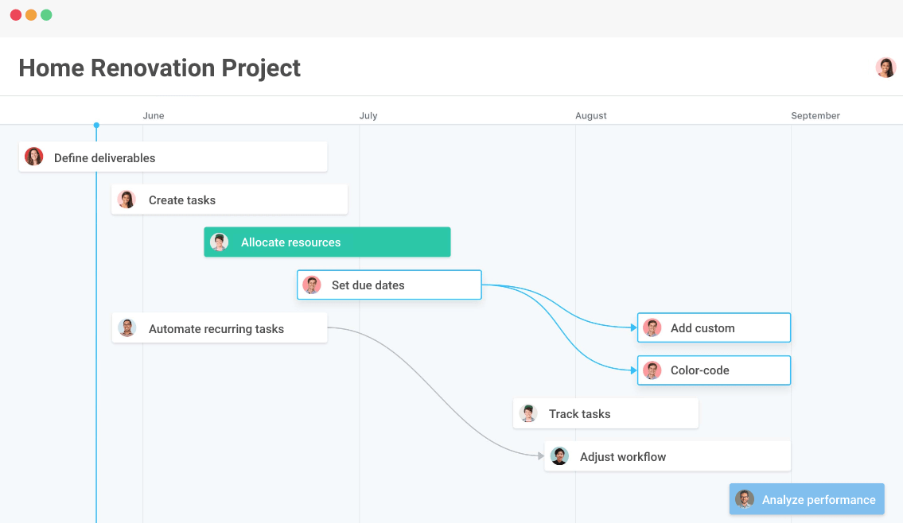
Task: Click the September month header
Action: 815,116
